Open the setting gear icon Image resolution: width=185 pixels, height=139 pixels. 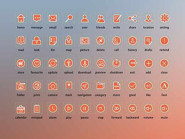pos(164,18)
